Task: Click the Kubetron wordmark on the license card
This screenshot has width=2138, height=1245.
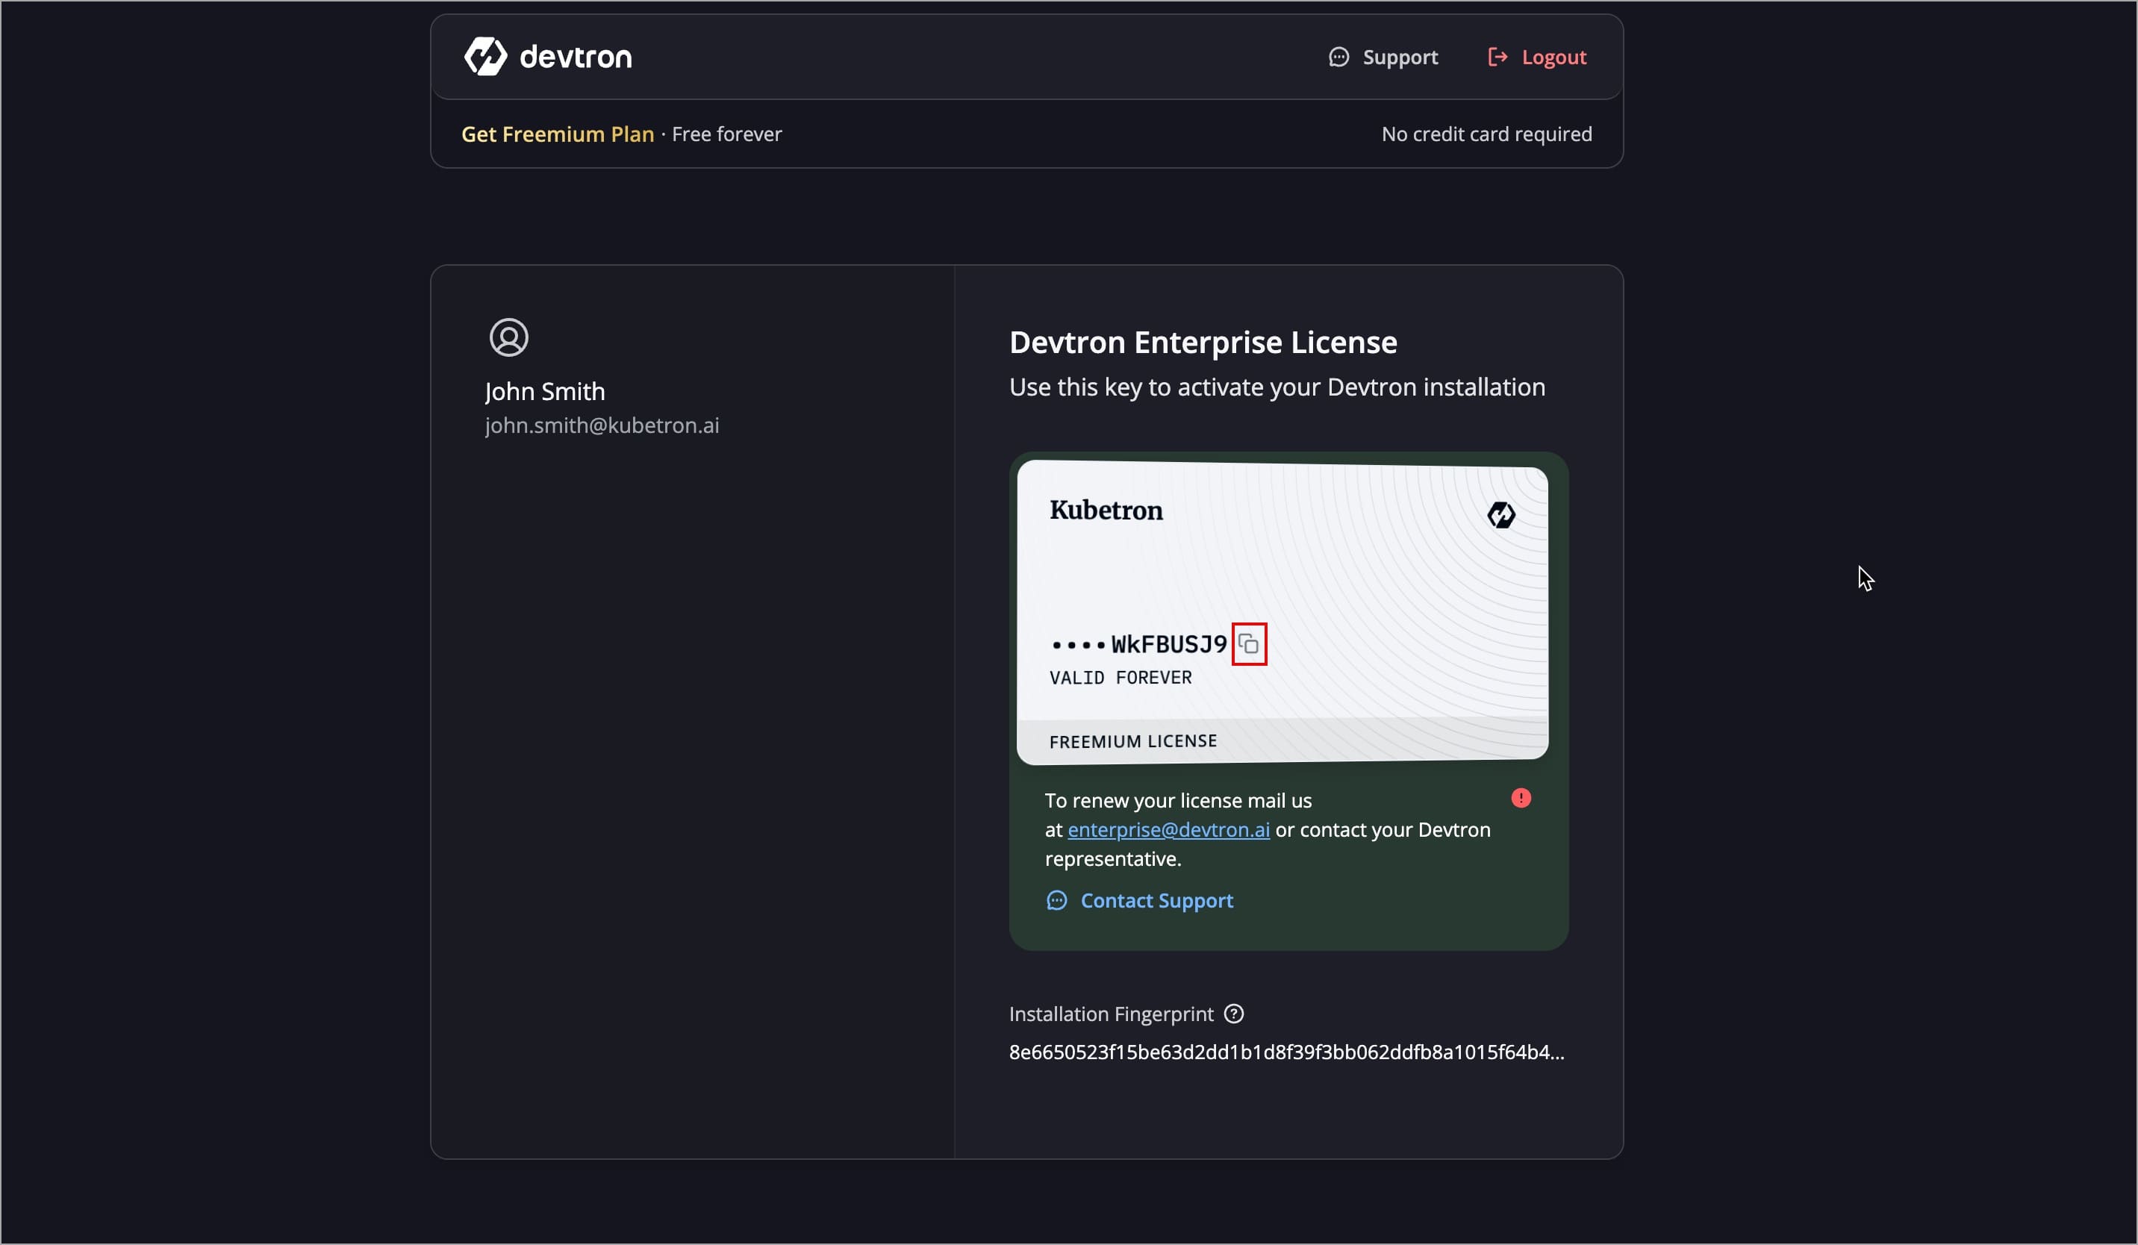Action: (x=1106, y=510)
